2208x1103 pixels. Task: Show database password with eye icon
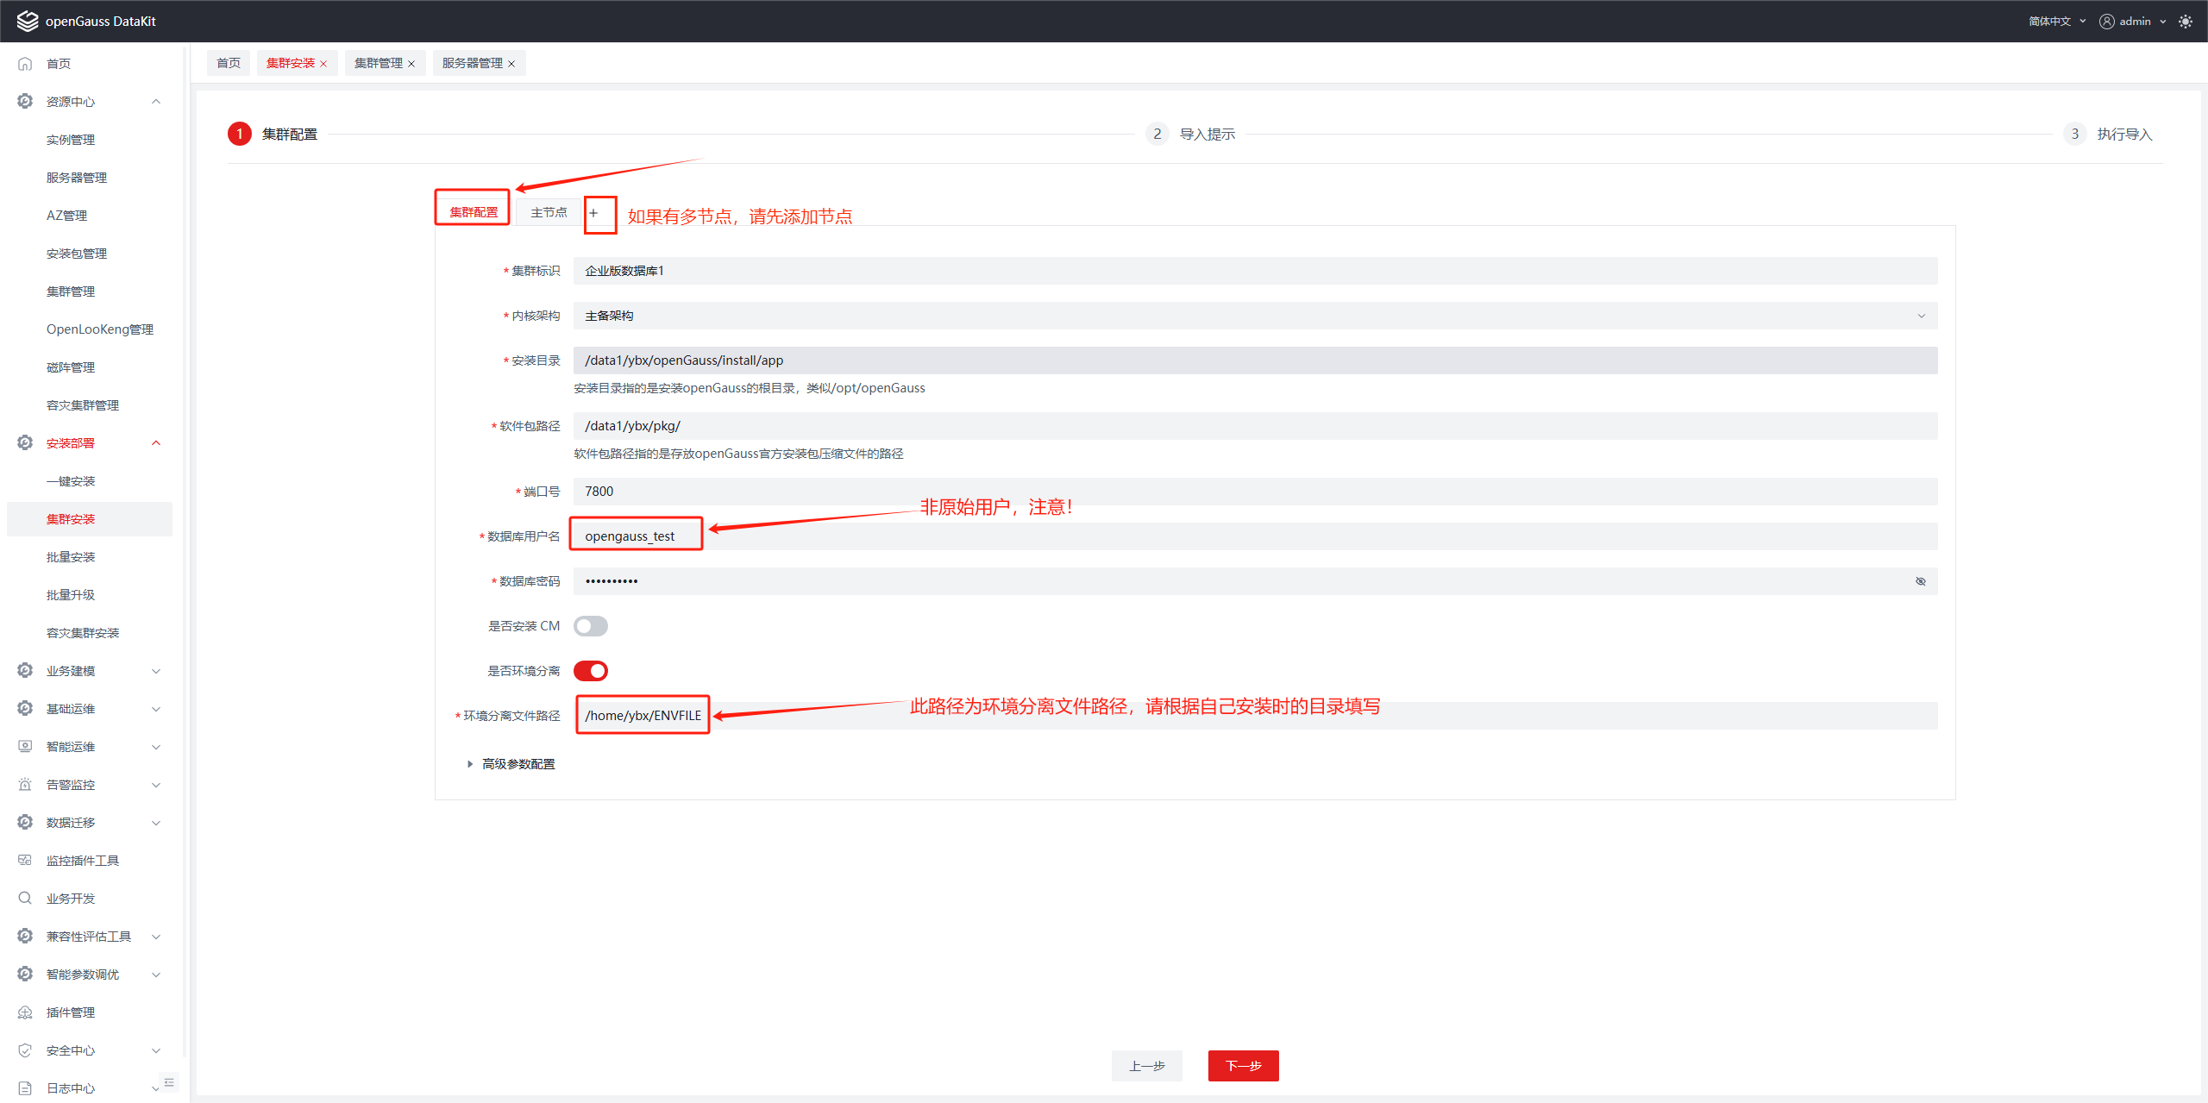(1921, 581)
